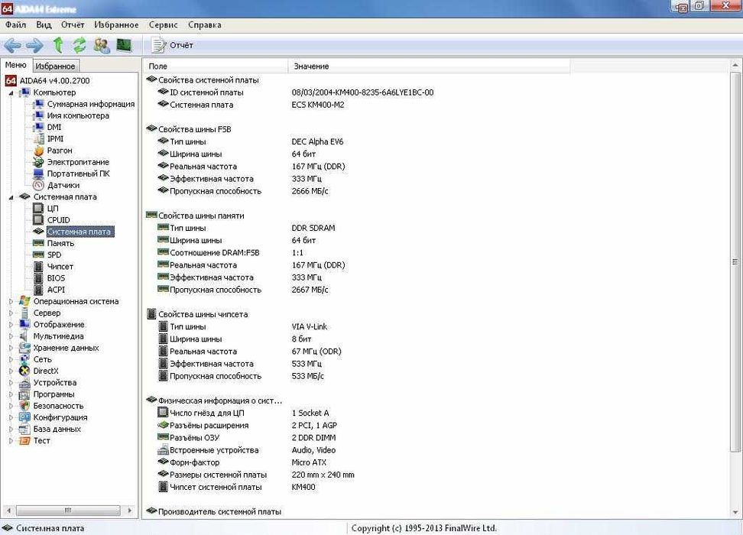The height and width of the screenshot is (535, 743).
Task: Select the База данных tree item
Action: 57,429
